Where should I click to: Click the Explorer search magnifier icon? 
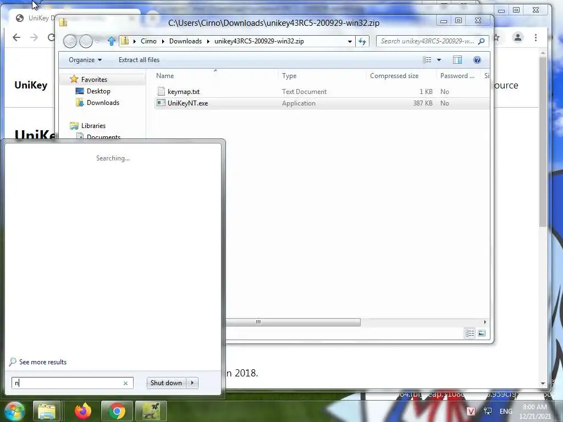pyautogui.click(x=482, y=41)
